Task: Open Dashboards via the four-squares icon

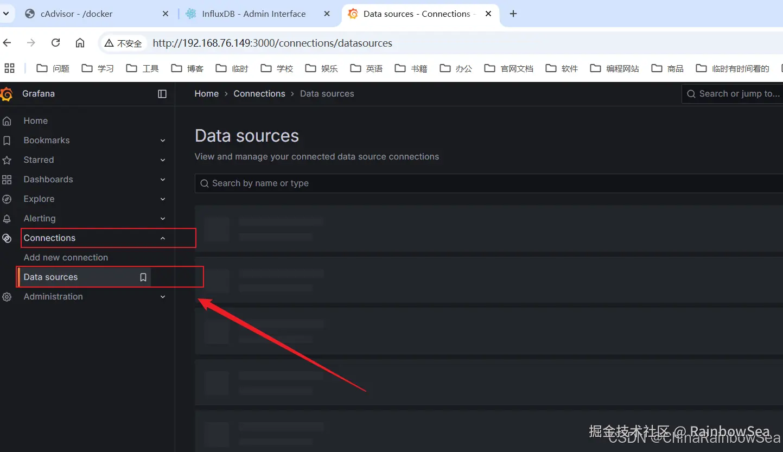Action: click(x=7, y=180)
